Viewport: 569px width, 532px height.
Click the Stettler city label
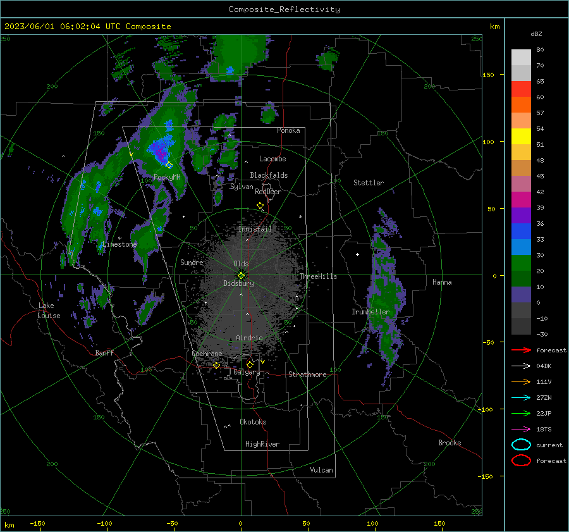tap(369, 183)
